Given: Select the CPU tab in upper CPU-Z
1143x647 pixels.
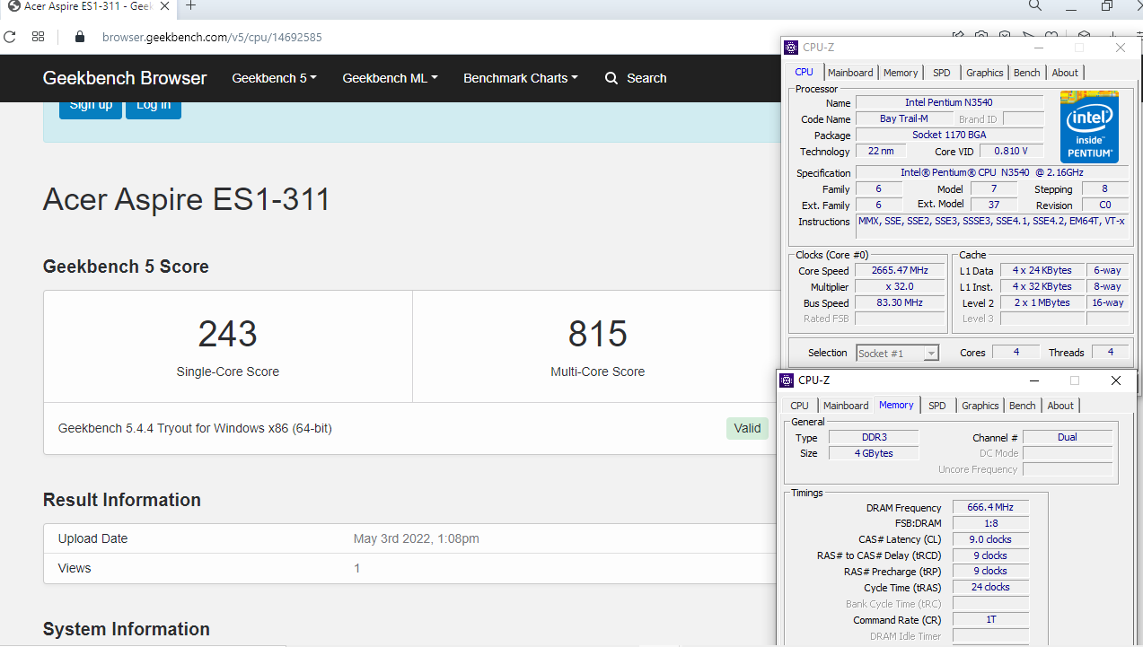Looking at the screenshot, I should point(804,72).
